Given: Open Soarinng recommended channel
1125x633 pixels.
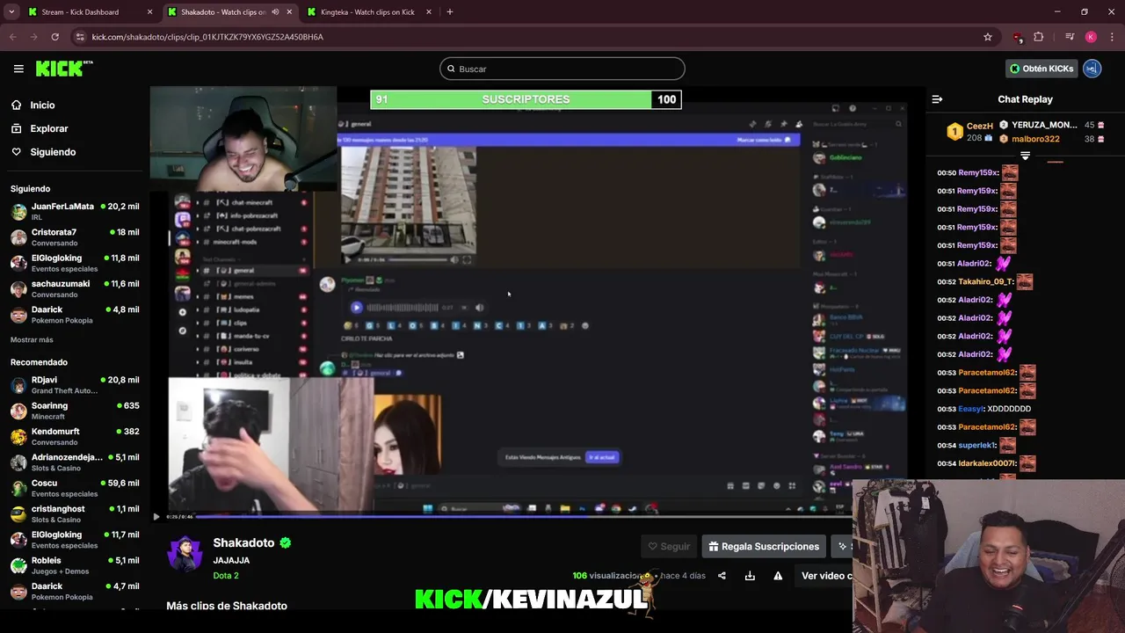Looking at the screenshot, I should point(75,411).
